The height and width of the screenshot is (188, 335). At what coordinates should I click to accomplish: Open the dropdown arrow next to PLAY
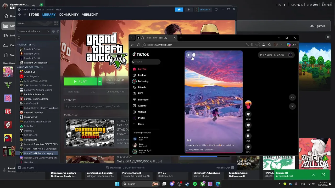pos(99,81)
